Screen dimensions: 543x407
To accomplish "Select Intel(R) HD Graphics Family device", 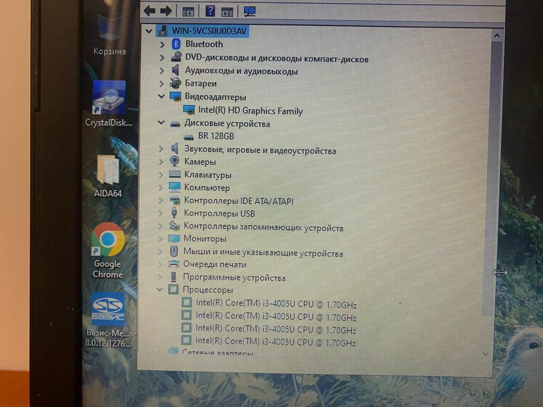I will point(250,110).
